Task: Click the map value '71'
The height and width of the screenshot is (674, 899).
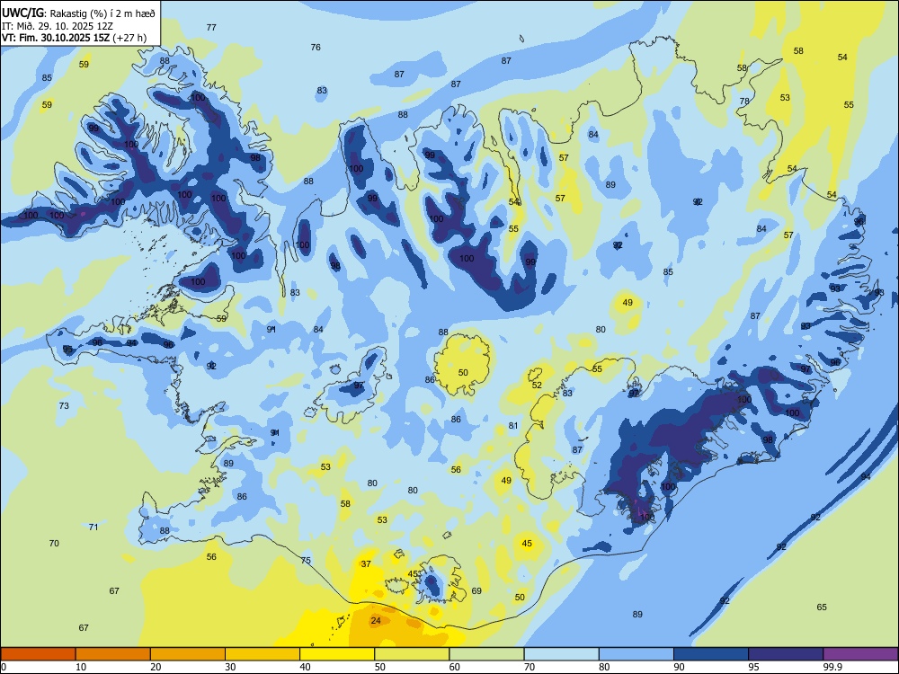Action: (x=93, y=527)
